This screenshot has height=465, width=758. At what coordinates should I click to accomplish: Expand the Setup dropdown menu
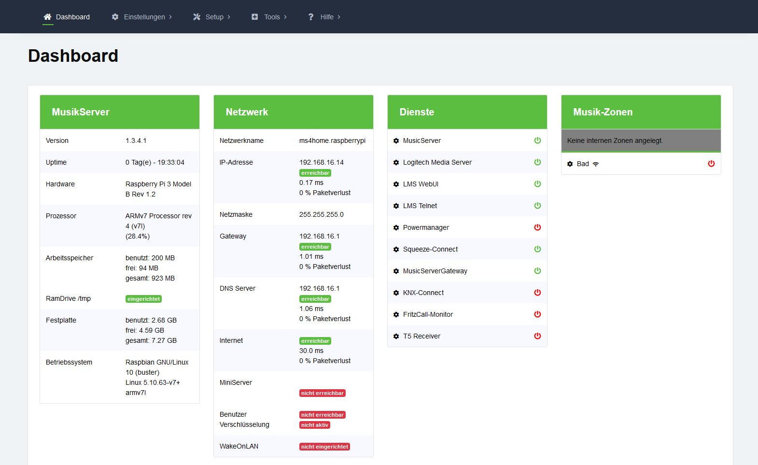211,17
